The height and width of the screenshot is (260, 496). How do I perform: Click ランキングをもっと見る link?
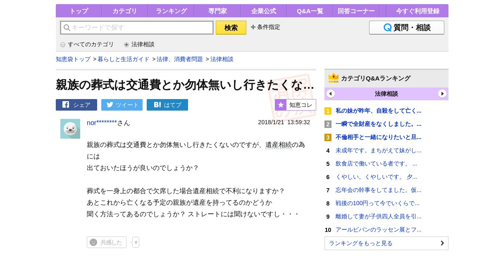386,243
